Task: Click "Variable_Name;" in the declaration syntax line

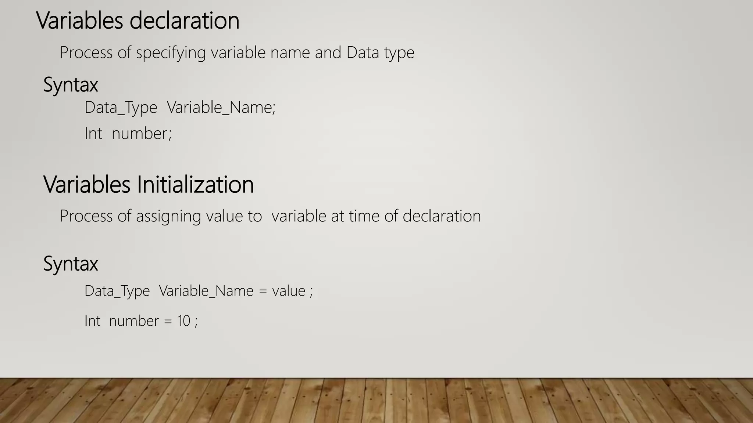Action: 221,108
